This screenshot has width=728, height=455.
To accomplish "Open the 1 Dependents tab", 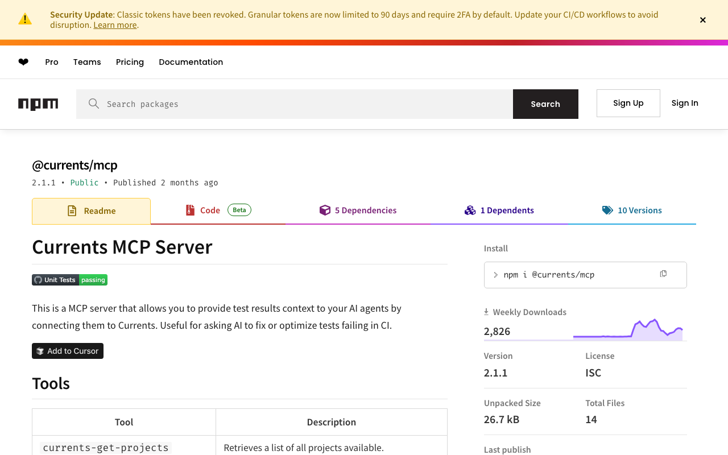I will (499, 210).
